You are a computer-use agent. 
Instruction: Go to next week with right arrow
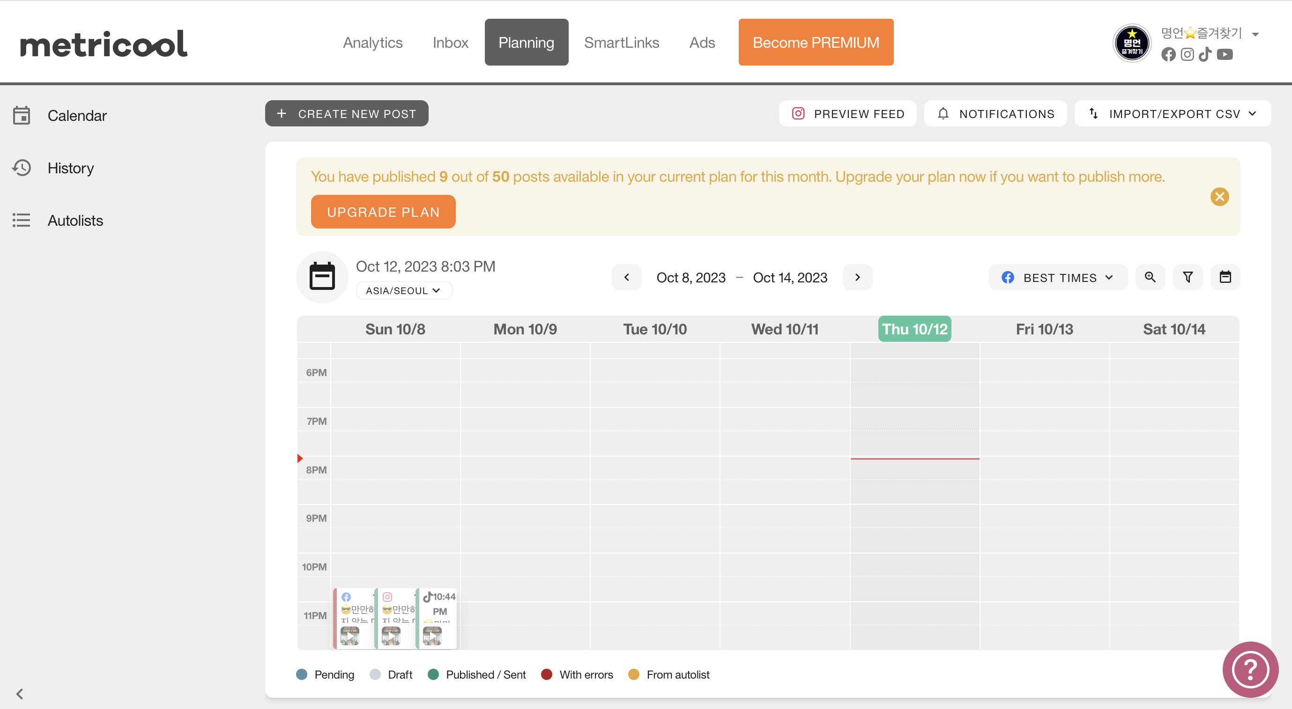tap(857, 277)
